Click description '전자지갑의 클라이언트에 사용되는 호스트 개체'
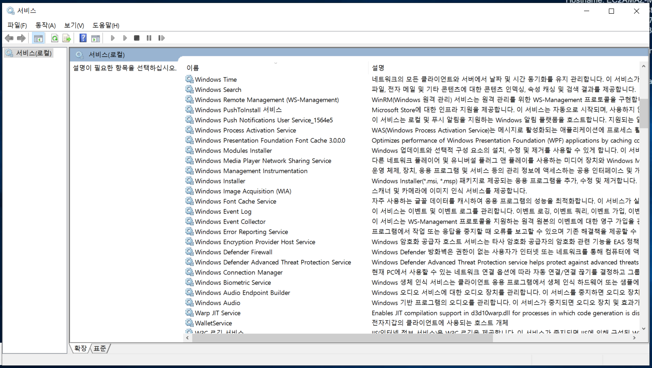 (440, 323)
